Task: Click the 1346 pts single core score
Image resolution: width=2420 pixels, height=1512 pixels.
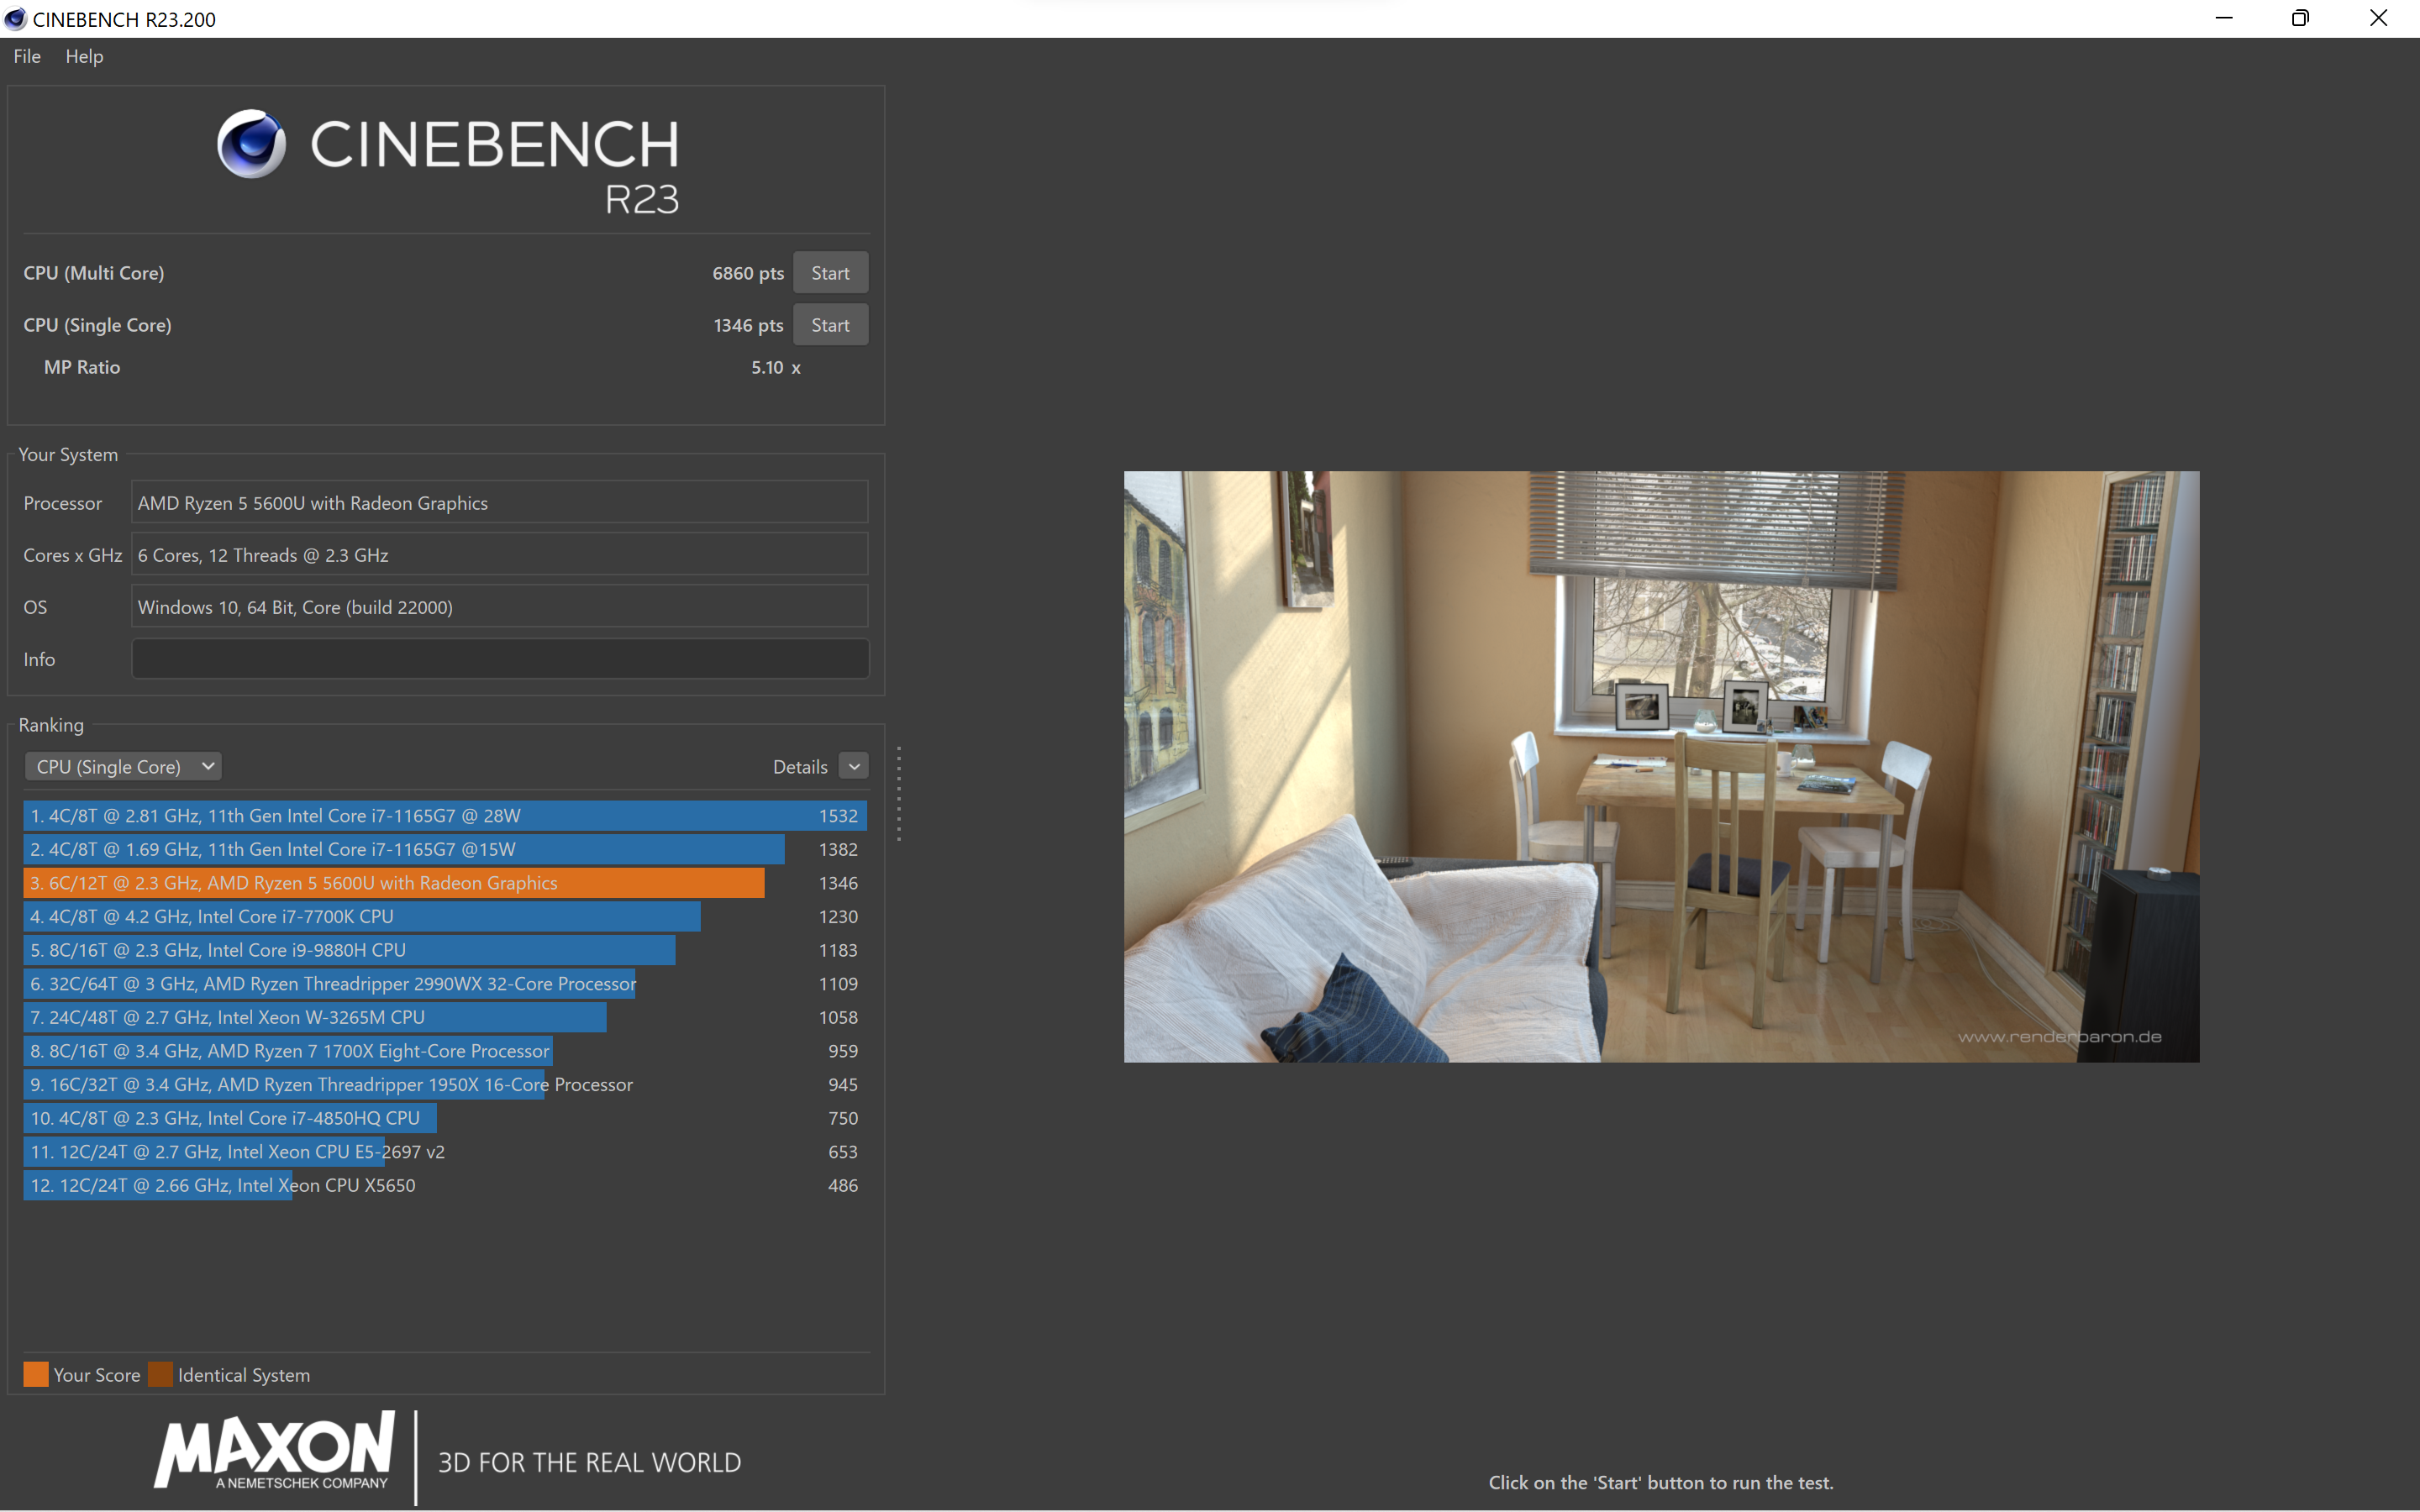Action: click(748, 325)
